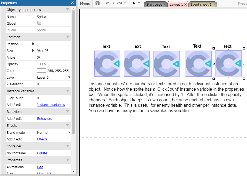Viewport: 247px width, 176px height.
Task: Switch to the Event sheet 1 tab
Action: 201,4
